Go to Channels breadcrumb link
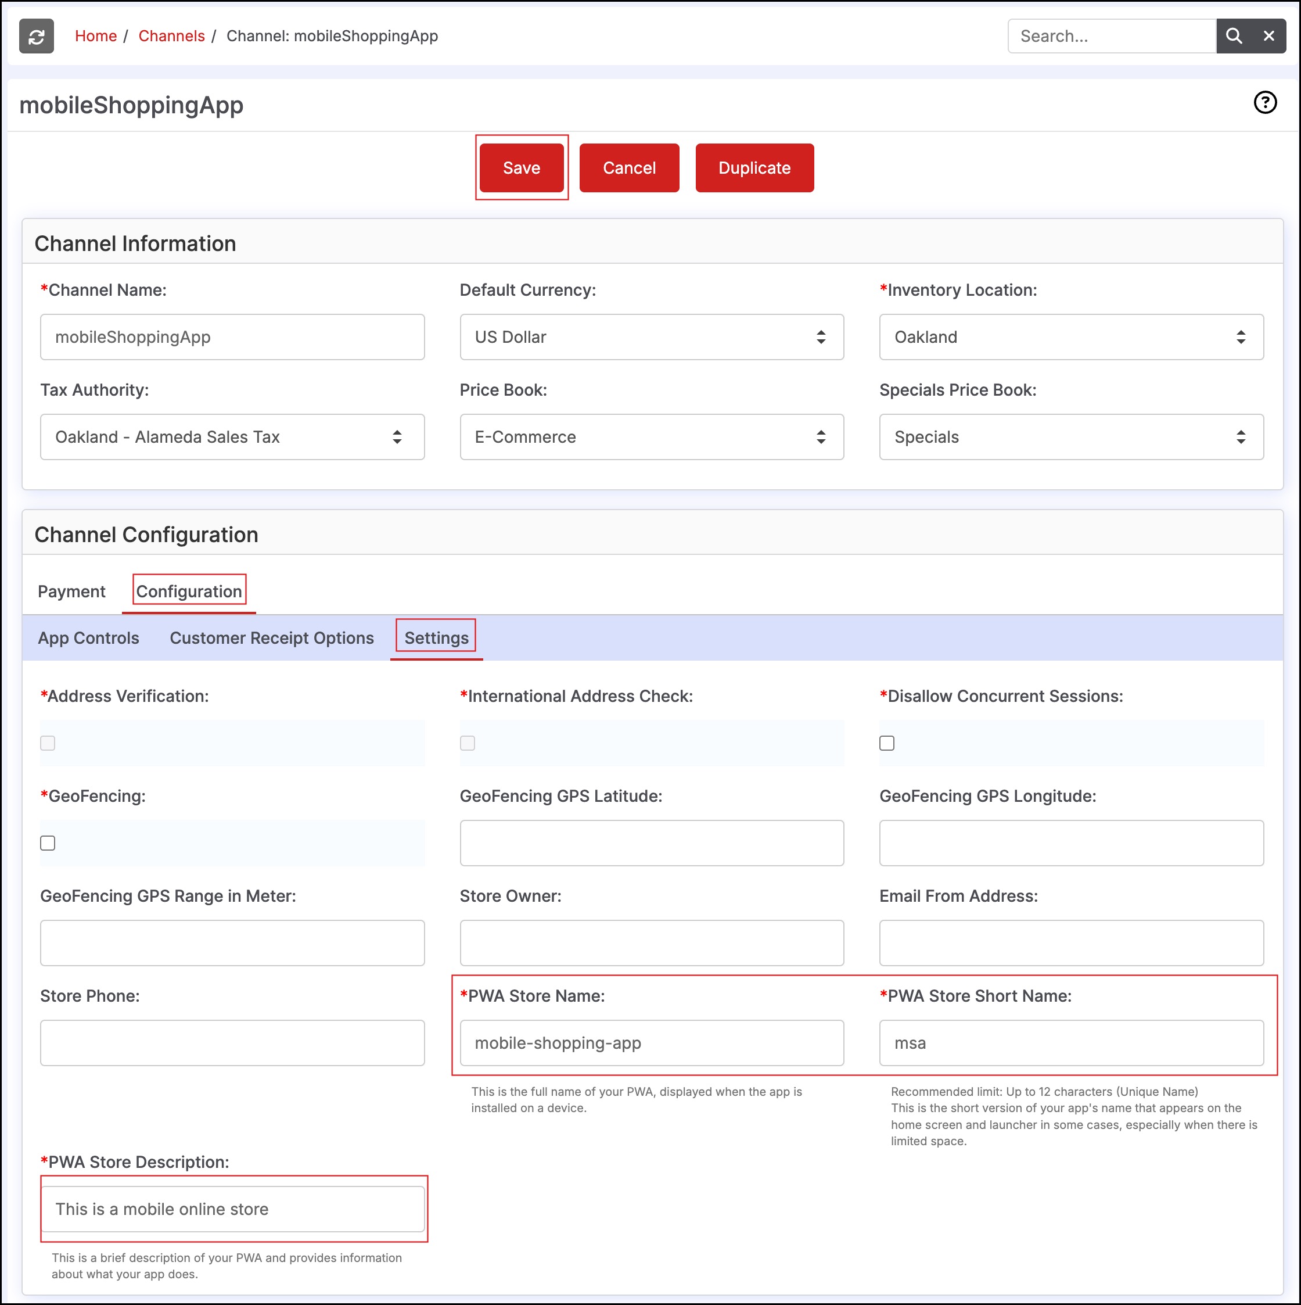Viewport: 1301px width, 1305px height. coord(171,37)
